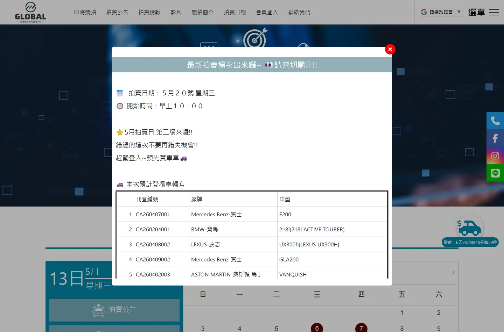This screenshot has height=332, width=504.
Task: Open the Facebook page icon
Action: point(495,138)
